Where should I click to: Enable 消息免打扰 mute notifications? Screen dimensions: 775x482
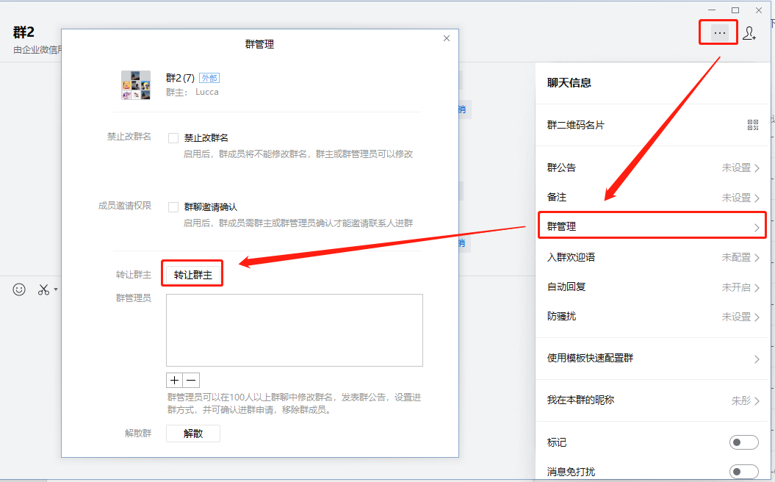[743, 471]
